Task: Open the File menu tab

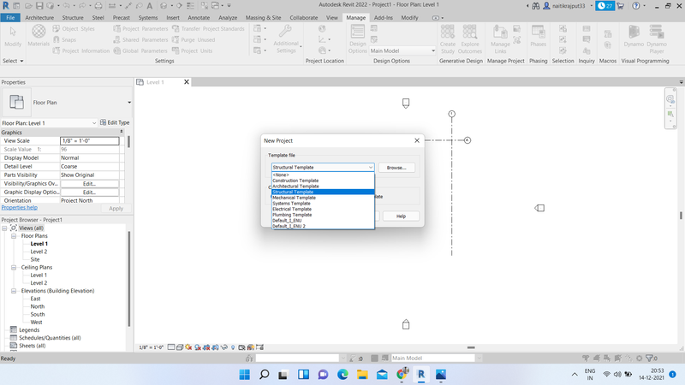Action: pyautogui.click(x=10, y=17)
